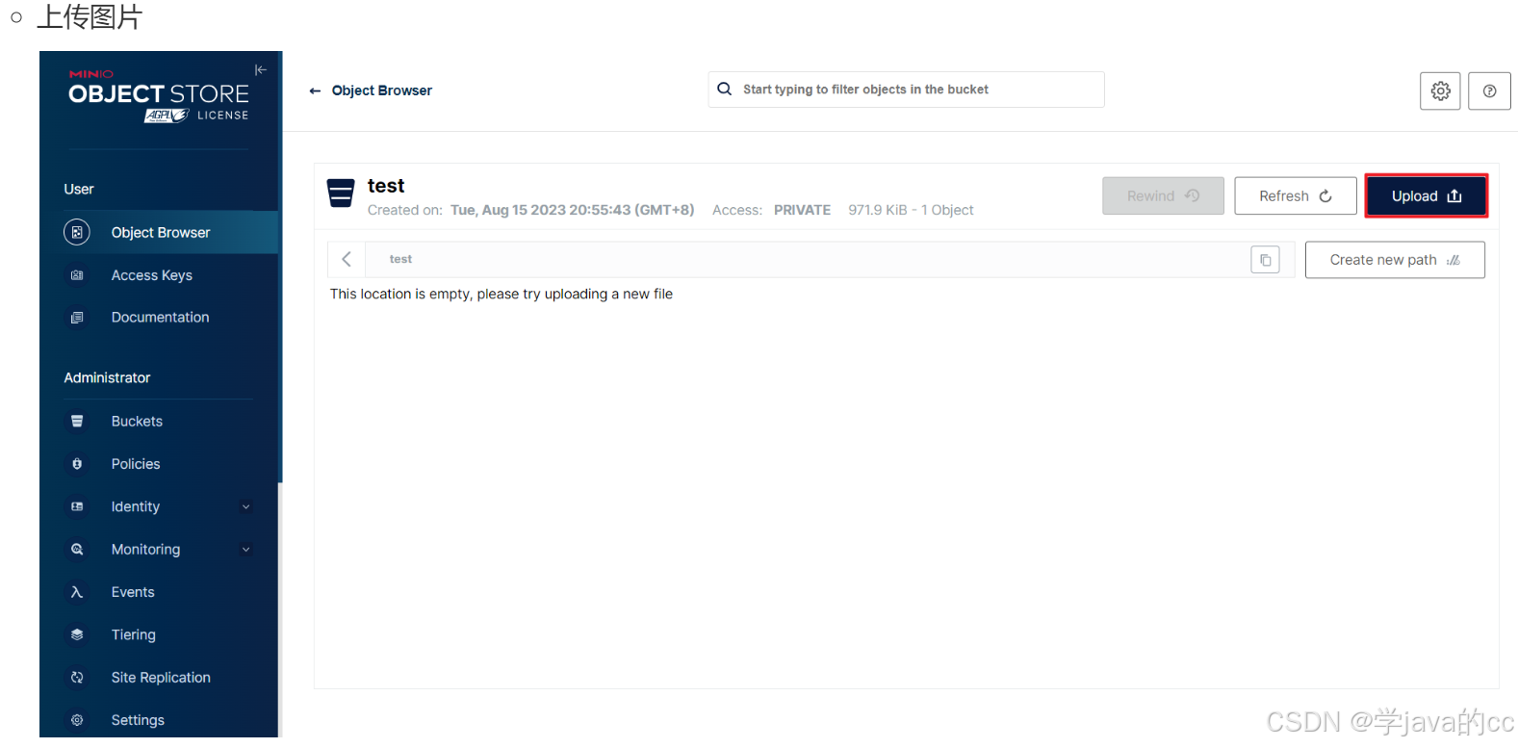
Task: Open Object Browser in the sidebar
Action: (x=159, y=232)
